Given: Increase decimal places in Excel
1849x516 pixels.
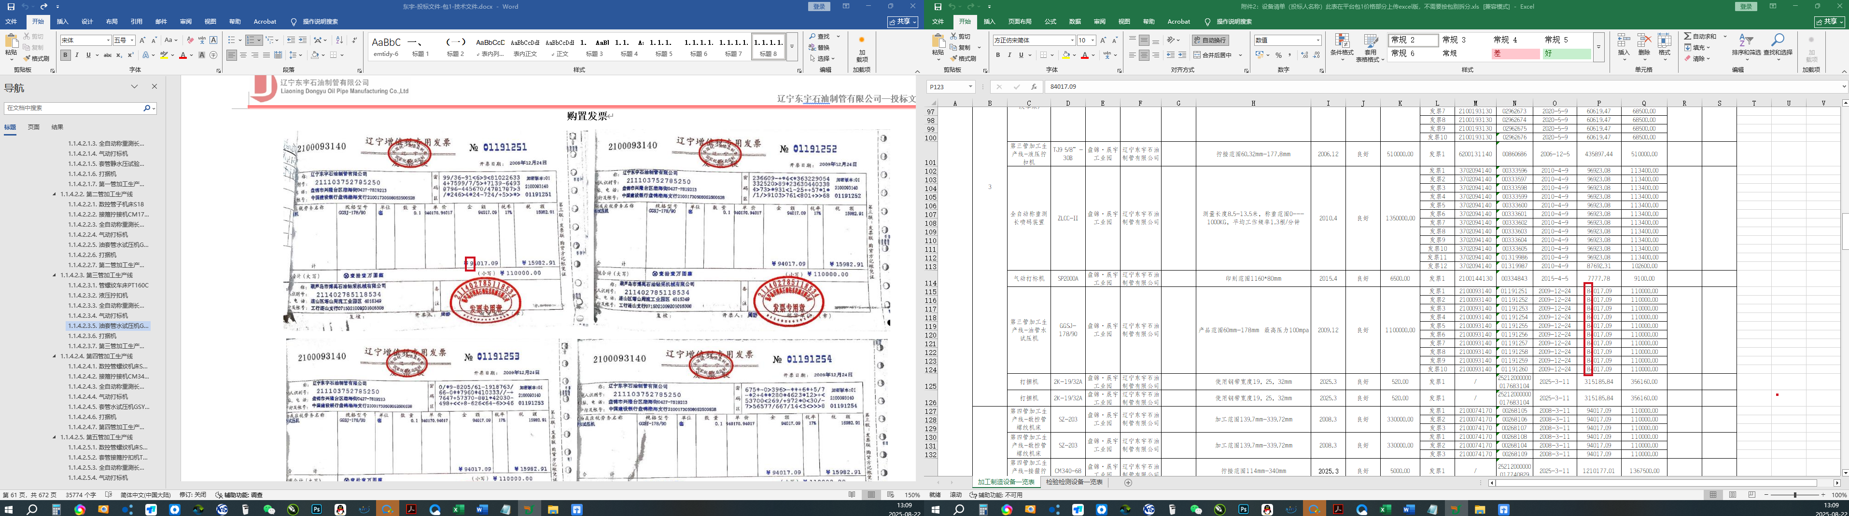Looking at the screenshot, I should click(x=1304, y=55).
